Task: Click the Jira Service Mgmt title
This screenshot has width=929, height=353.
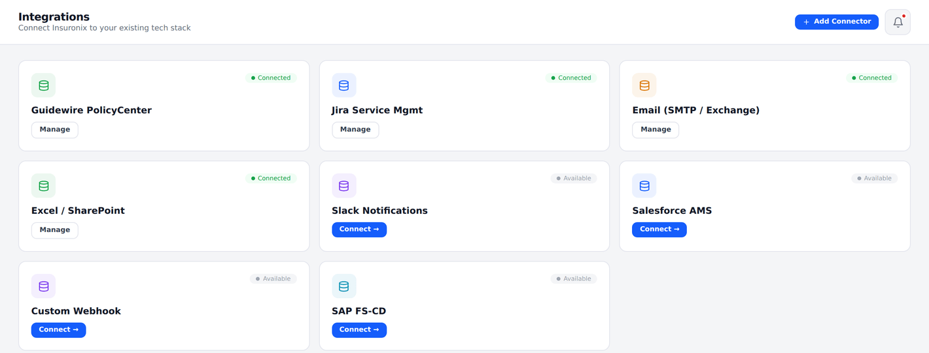Action: pos(377,110)
